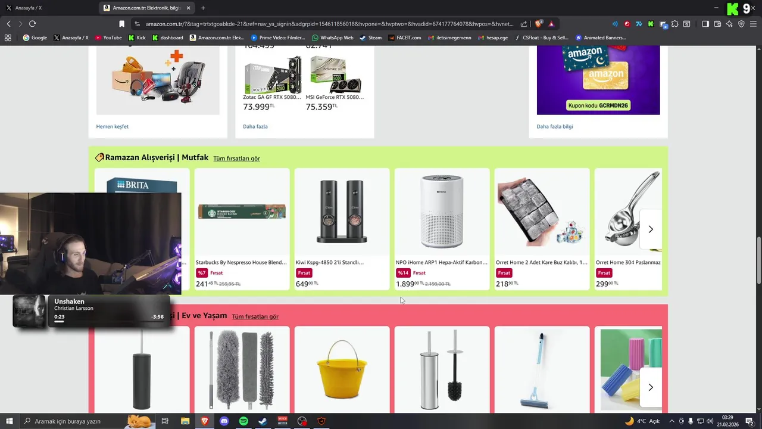Viewport: 762px width, 429px height.
Task: Click the toilet brush set product image
Action: [x=442, y=369]
